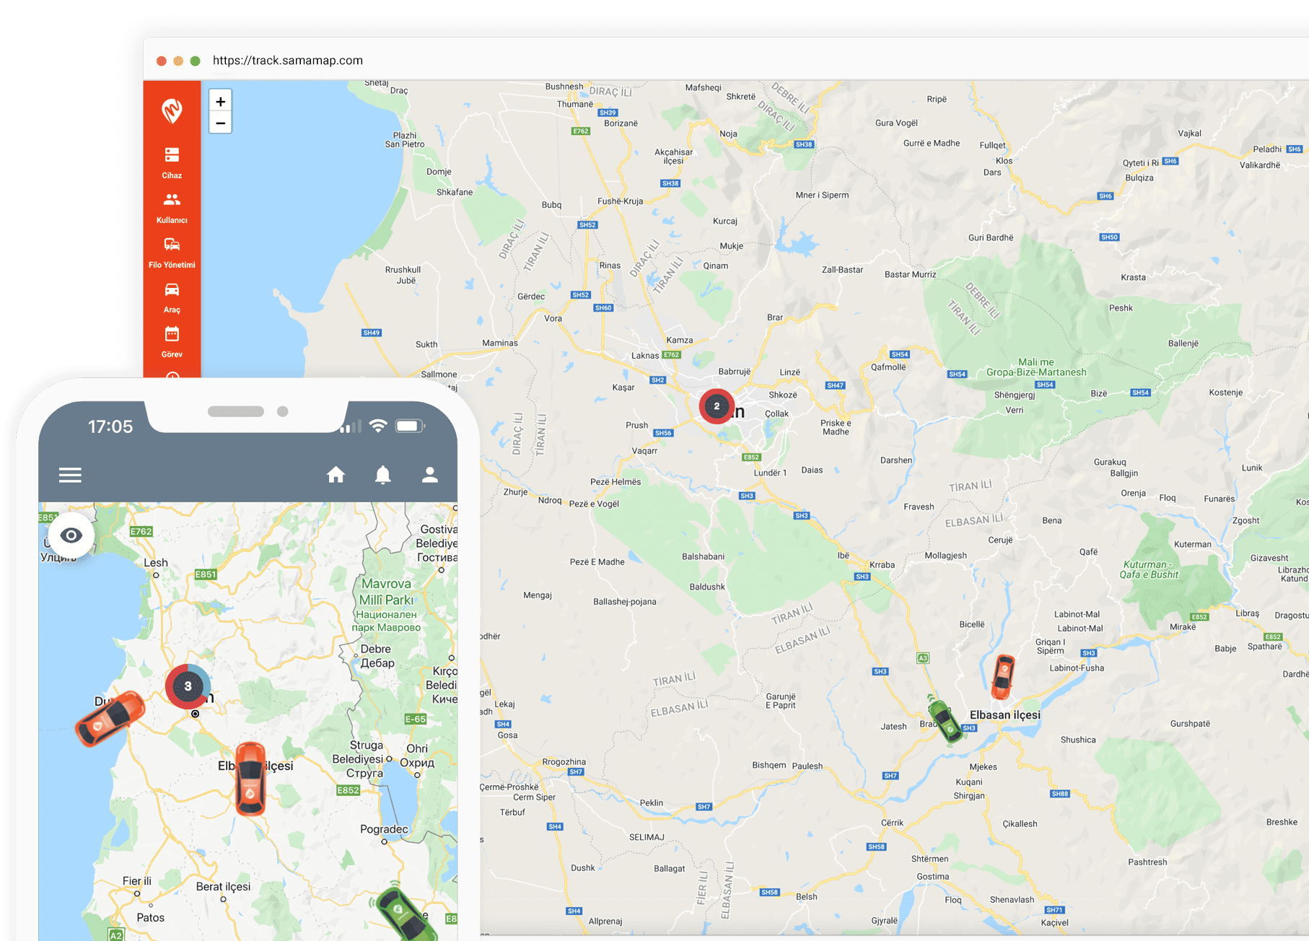Select the red car near Labinot-Fushë
Screen dimensions: 1309x941
(1002, 677)
